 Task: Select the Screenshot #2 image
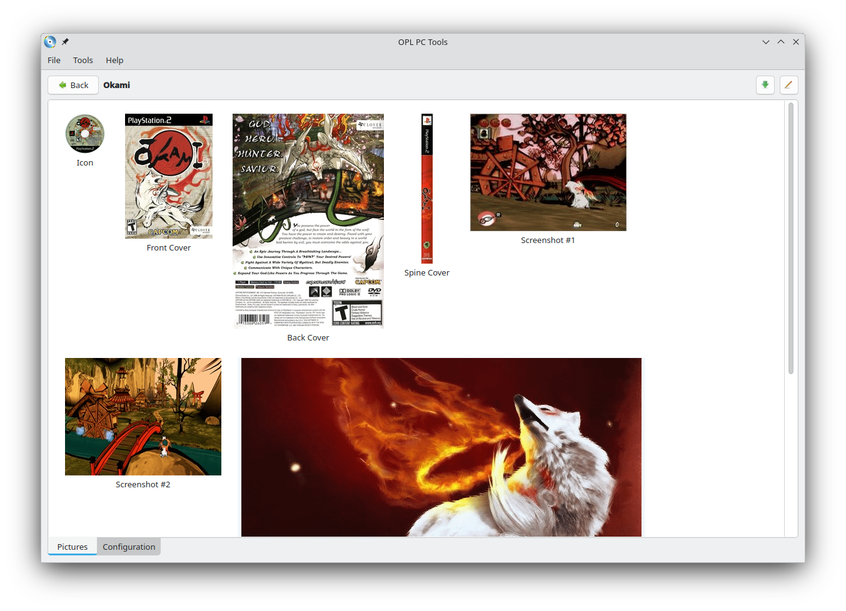pos(143,417)
